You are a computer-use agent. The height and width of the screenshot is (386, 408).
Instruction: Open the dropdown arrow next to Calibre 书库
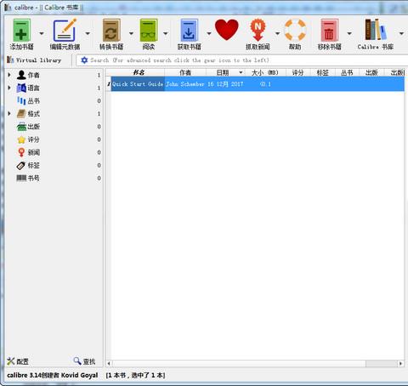click(401, 33)
